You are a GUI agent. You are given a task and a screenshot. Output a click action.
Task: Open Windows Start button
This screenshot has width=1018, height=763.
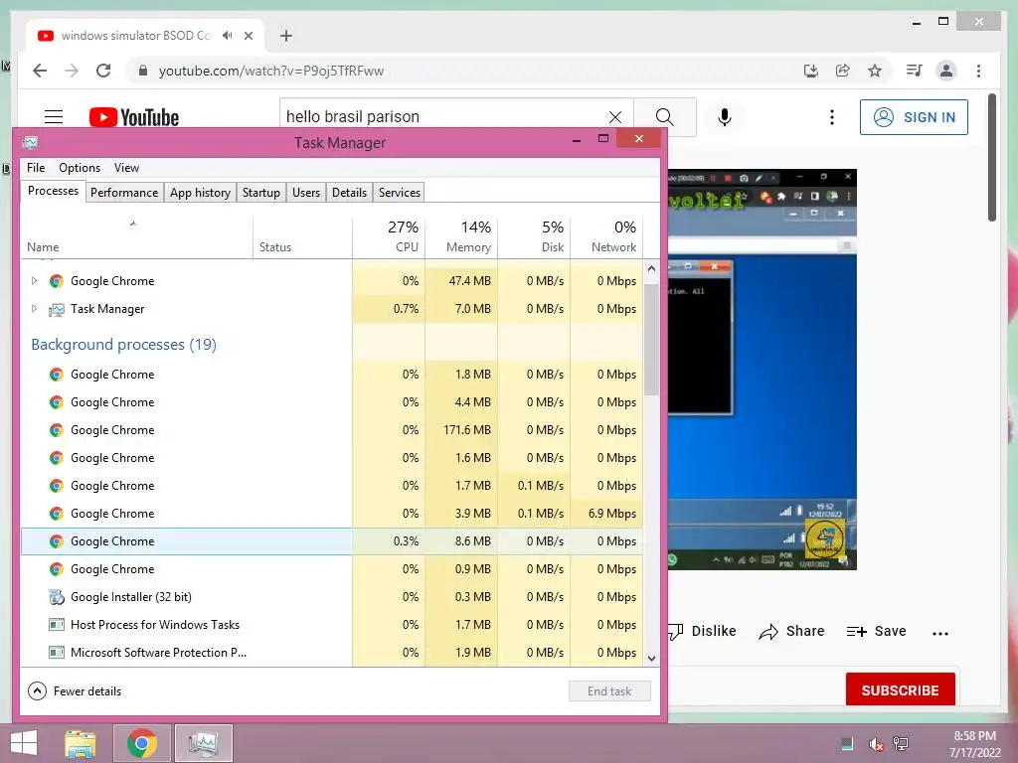tap(24, 743)
